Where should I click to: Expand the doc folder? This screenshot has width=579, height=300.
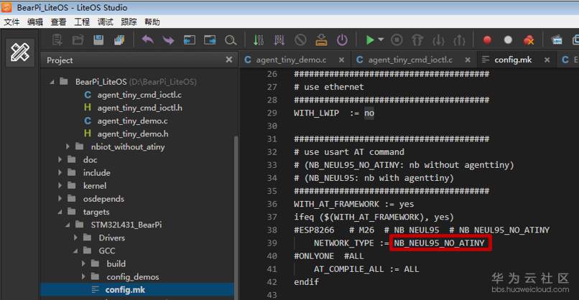(60, 160)
